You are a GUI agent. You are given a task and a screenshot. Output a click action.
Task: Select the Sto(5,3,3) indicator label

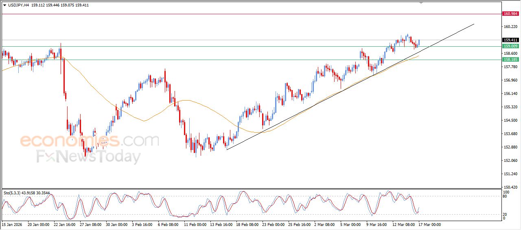13,193
